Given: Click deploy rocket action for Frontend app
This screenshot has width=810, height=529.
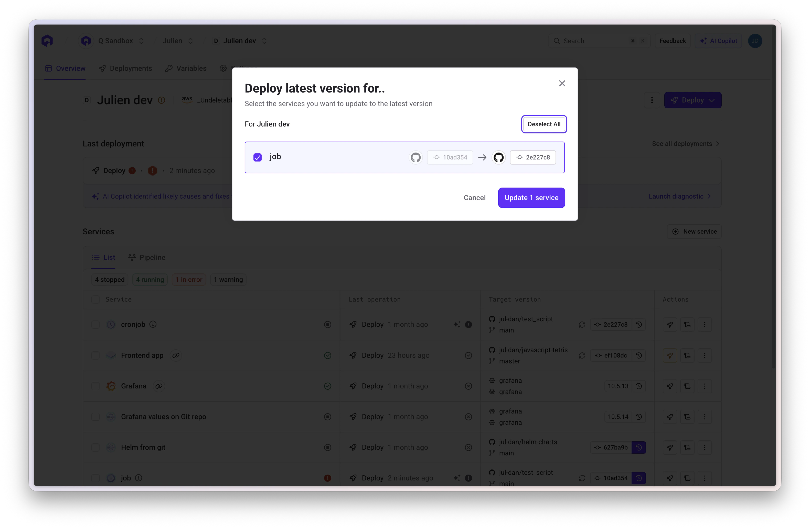Looking at the screenshot, I should click(670, 355).
